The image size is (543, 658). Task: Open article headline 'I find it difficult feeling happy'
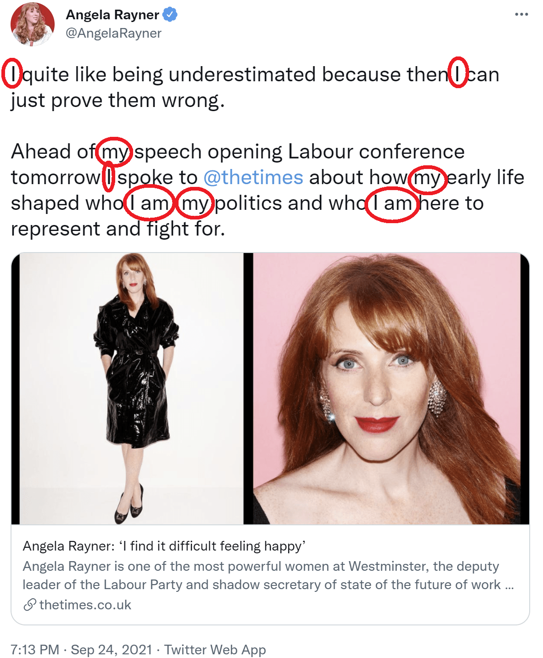[164, 546]
